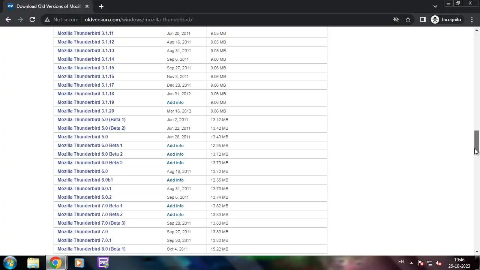
Task: Open Thunderbird 6.0 Beta 1 link
Action: (x=90, y=145)
